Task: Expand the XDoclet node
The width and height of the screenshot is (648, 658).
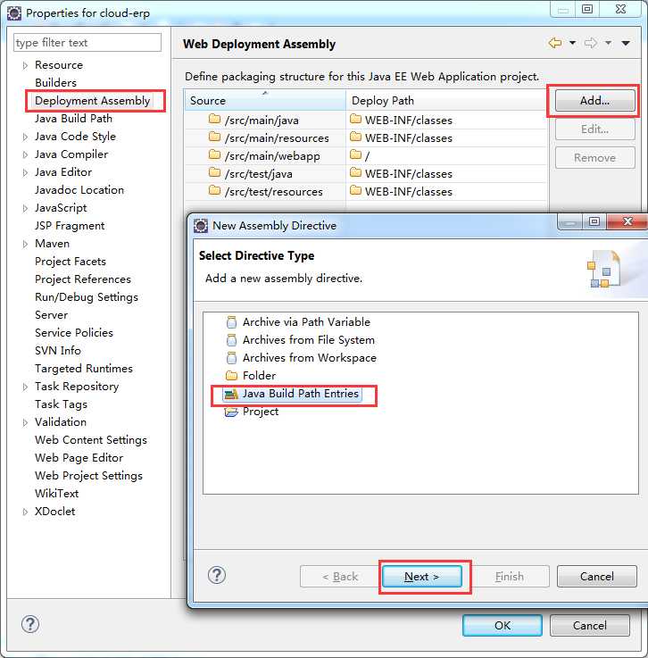Action: pyautogui.click(x=25, y=512)
